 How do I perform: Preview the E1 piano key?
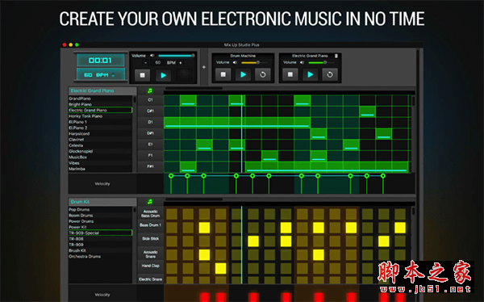point(150,145)
